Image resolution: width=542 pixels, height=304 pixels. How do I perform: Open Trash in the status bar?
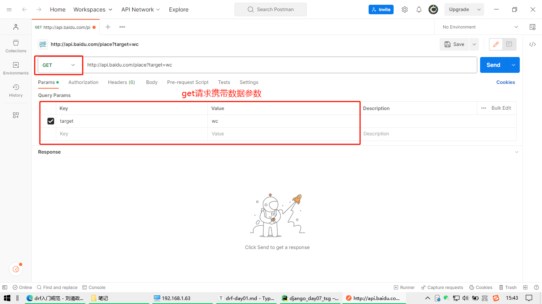[508, 287]
